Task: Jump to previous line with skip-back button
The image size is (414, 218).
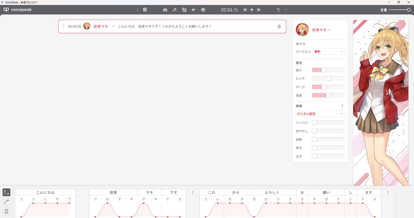Action: (245, 10)
